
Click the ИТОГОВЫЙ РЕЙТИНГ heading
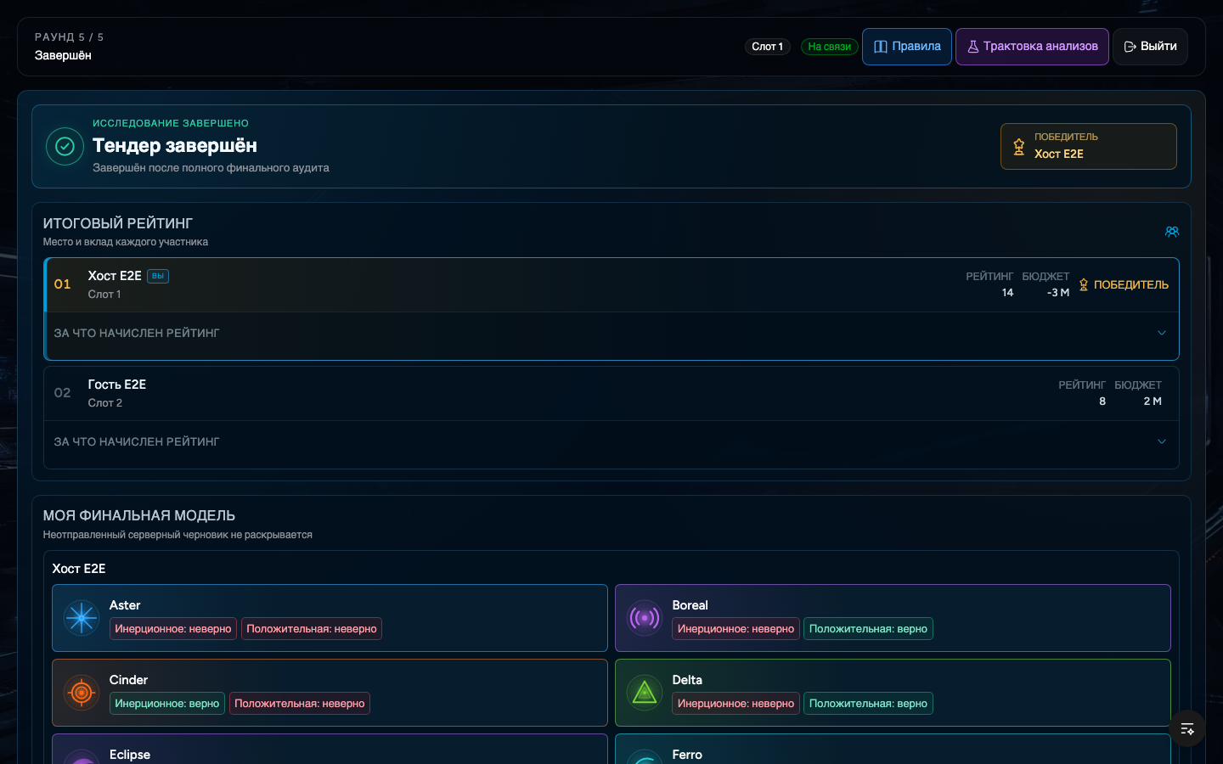point(118,223)
